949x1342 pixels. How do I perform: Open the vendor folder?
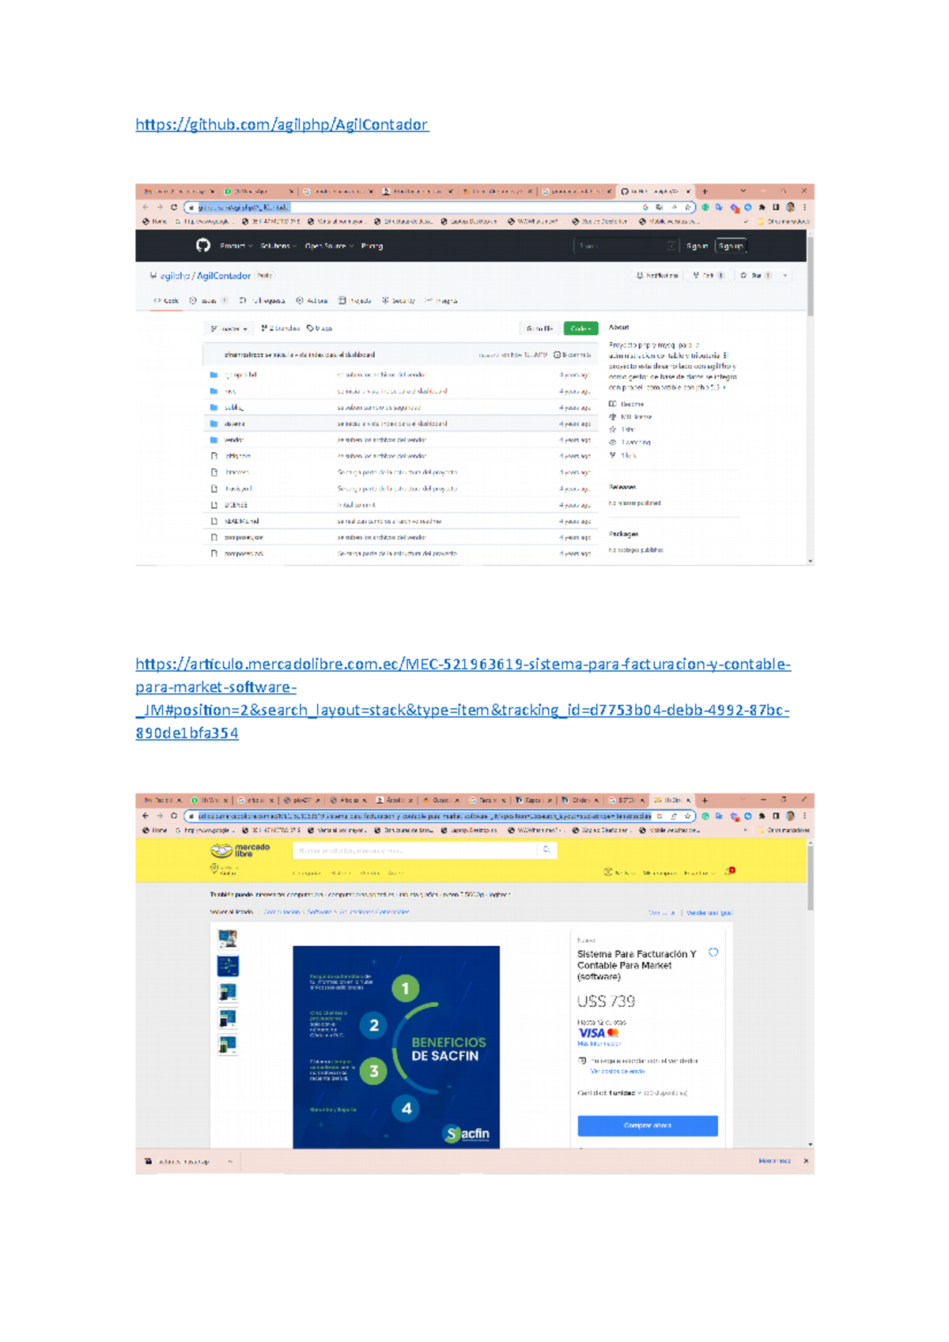click(x=234, y=440)
